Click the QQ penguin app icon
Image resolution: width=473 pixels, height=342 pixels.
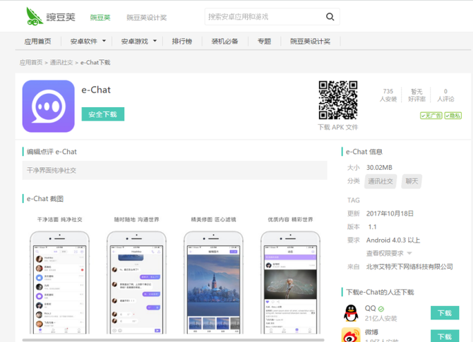pyautogui.click(x=351, y=313)
